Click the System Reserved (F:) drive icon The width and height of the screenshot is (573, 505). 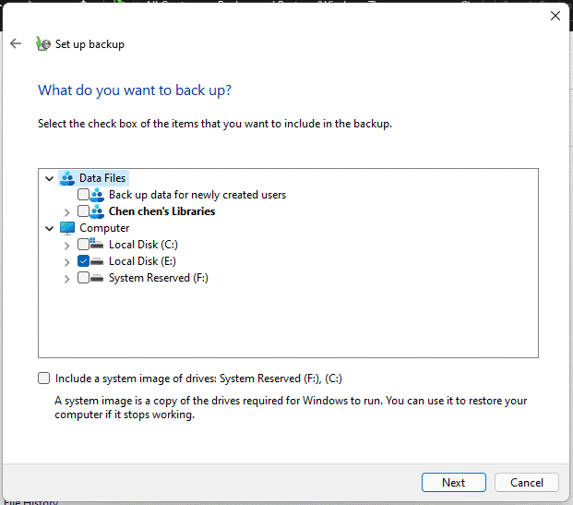point(97,278)
